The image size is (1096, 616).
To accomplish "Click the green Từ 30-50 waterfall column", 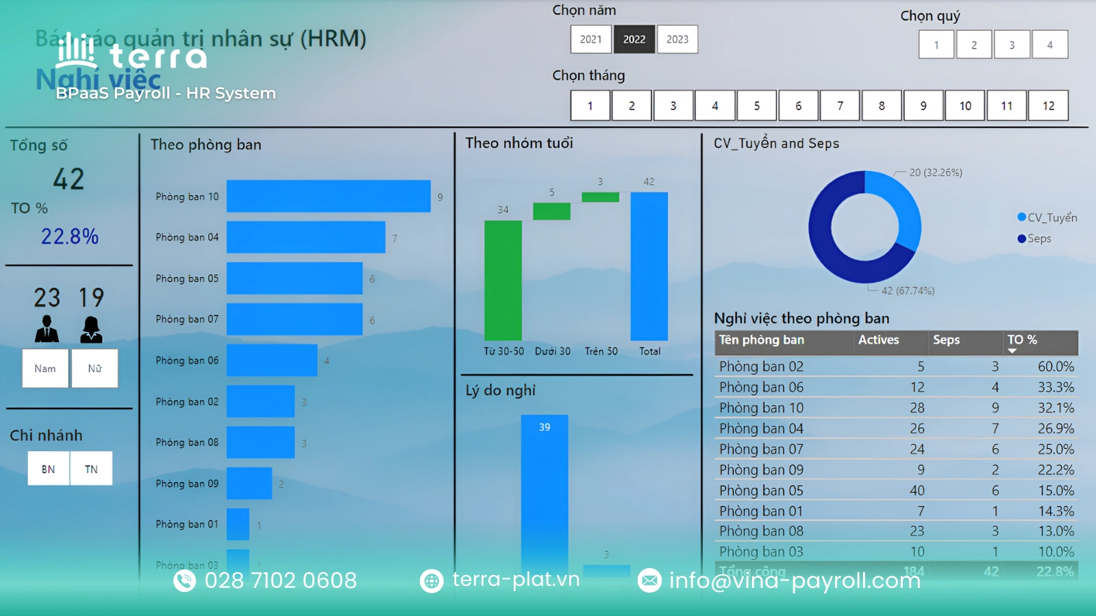I will [x=503, y=281].
